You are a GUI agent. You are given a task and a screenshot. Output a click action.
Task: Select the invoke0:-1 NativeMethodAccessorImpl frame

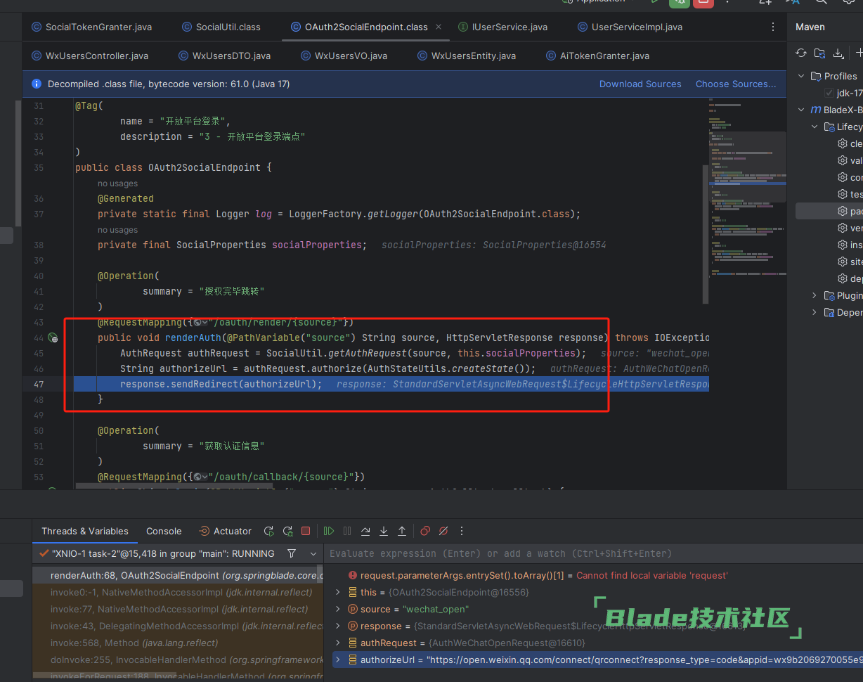(x=179, y=592)
